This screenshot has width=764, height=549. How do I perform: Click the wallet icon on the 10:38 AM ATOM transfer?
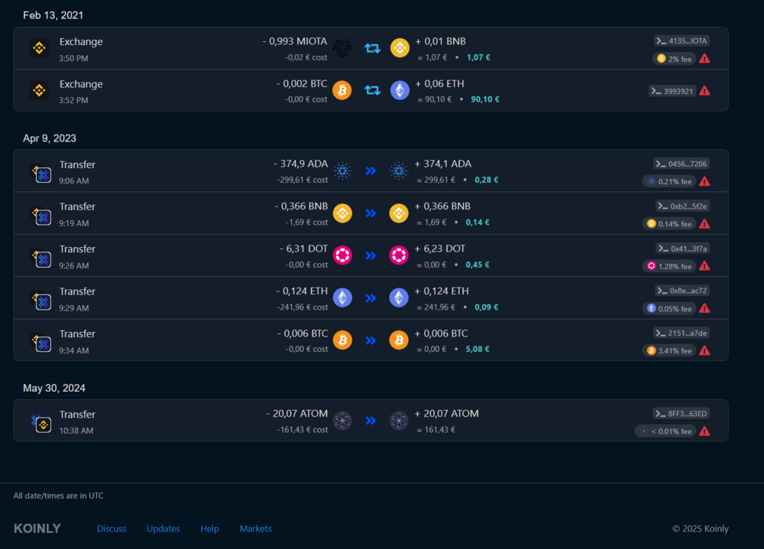[41, 423]
